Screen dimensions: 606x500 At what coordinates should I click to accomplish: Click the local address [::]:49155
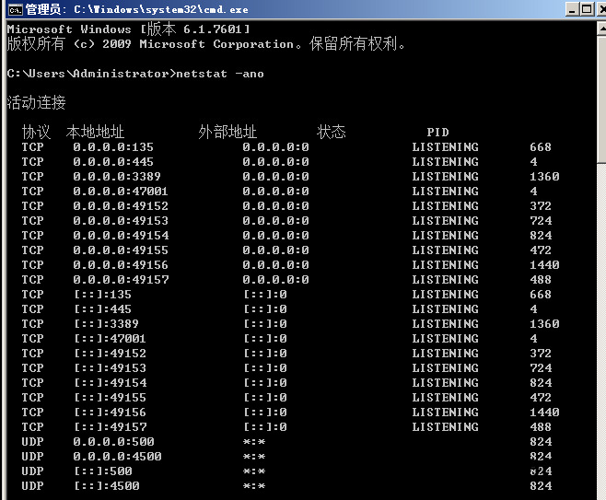(x=110, y=397)
